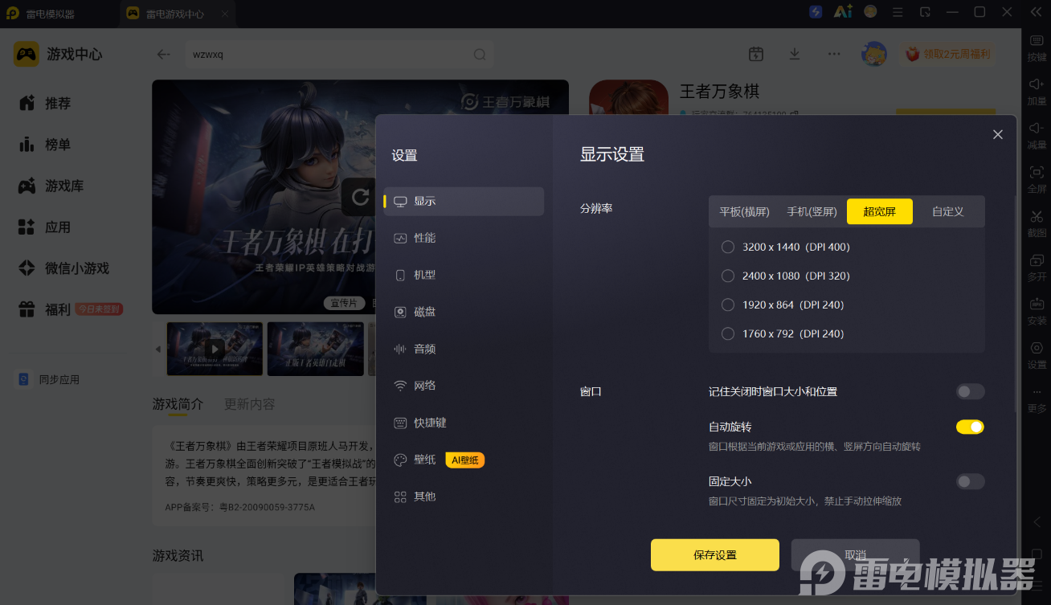The width and height of the screenshot is (1051, 605).
Task: Select the 超宽屏 resolution tab
Action: point(880,211)
